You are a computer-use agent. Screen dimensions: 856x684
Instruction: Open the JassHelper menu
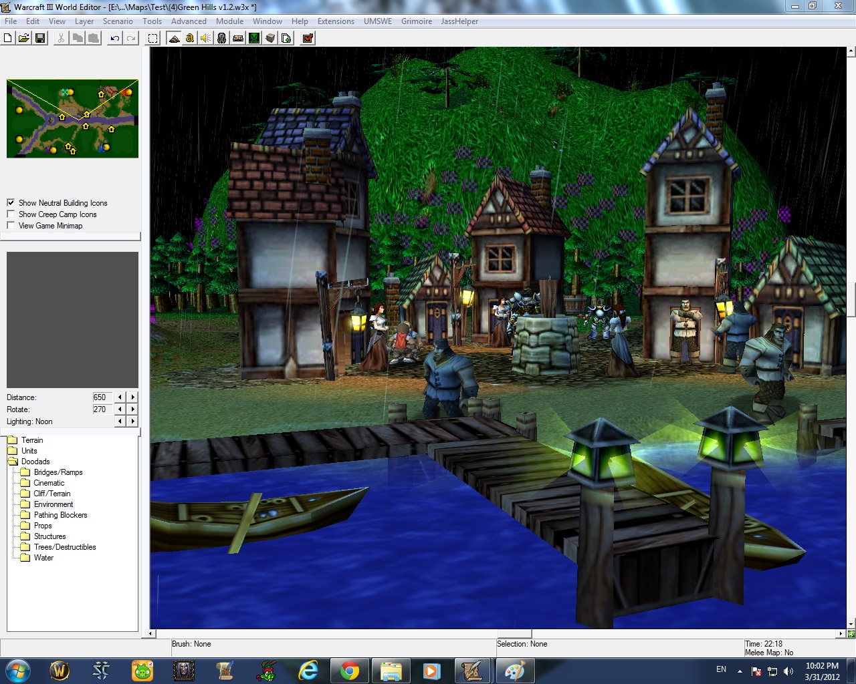pyautogui.click(x=459, y=21)
